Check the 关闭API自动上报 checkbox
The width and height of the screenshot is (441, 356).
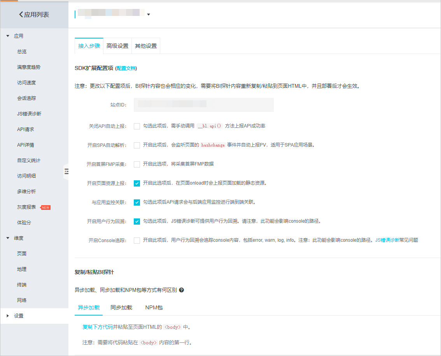[x=137, y=126]
